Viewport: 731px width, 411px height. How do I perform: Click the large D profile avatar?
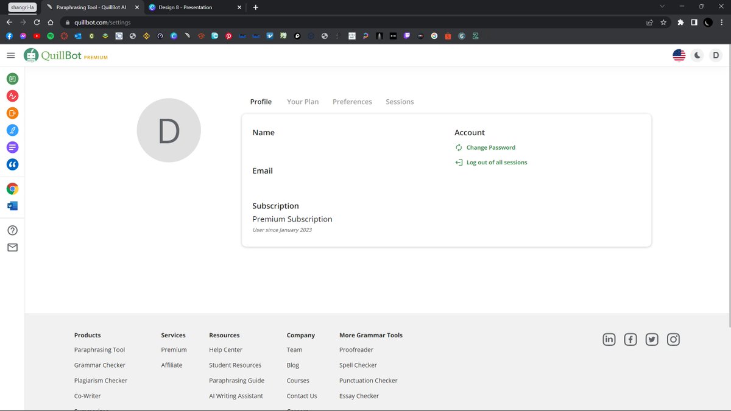(x=169, y=130)
